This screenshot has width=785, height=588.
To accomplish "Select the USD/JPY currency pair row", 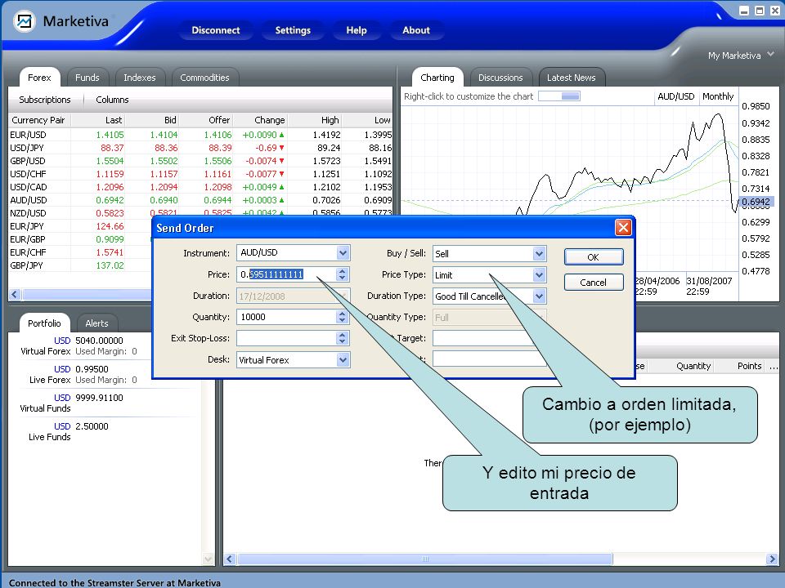I will [200, 148].
